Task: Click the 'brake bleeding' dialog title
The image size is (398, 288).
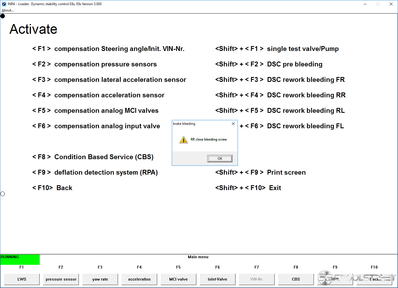Action: [x=184, y=124]
